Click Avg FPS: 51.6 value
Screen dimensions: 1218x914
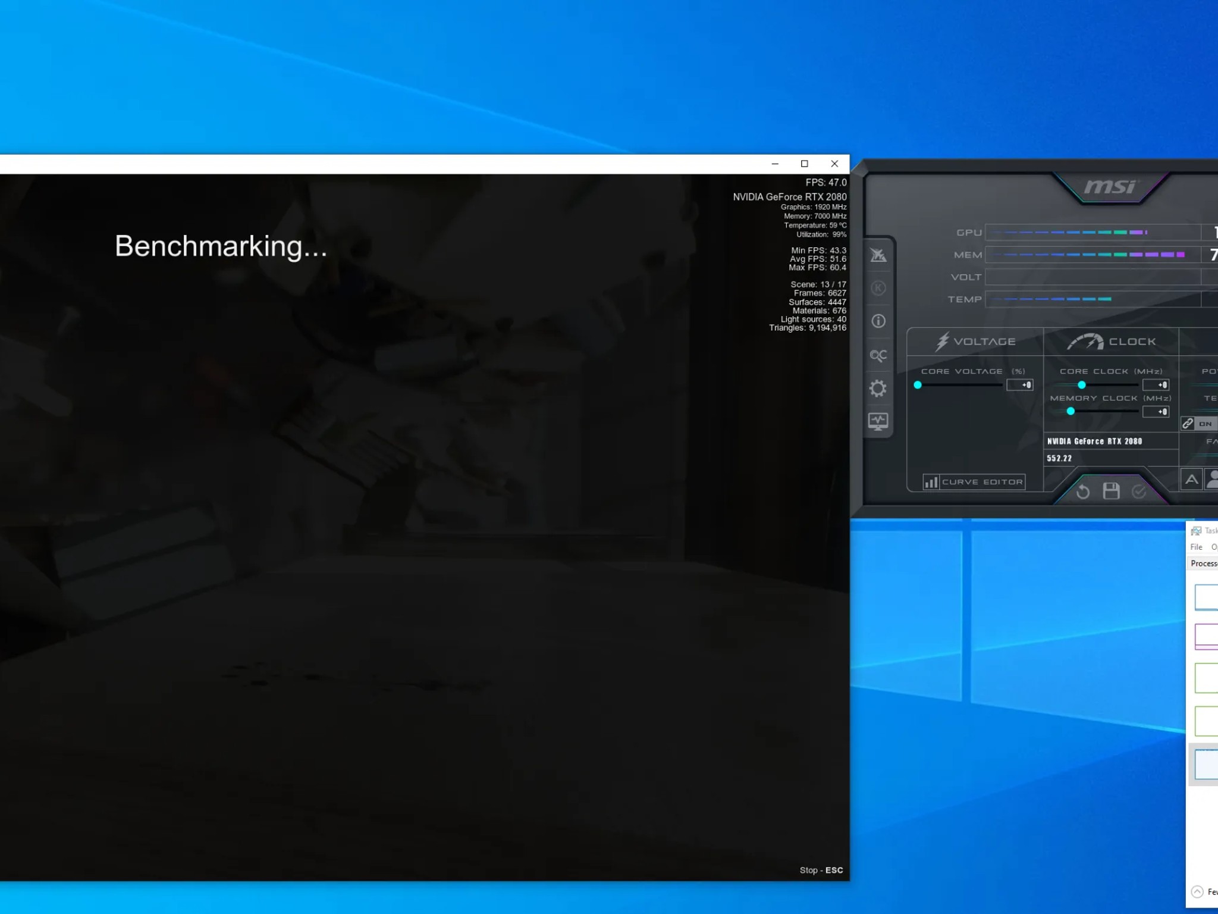[818, 259]
